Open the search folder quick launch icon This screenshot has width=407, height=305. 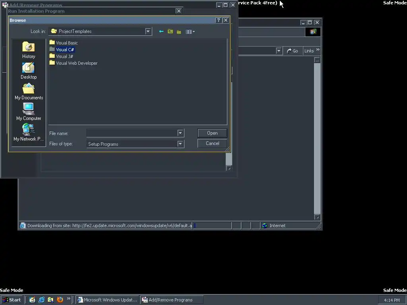click(50, 300)
